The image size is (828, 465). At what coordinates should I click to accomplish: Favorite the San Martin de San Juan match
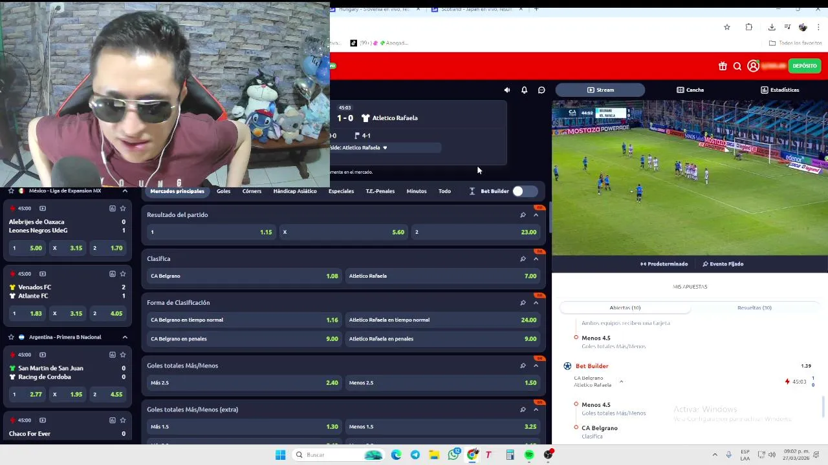(x=123, y=355)
